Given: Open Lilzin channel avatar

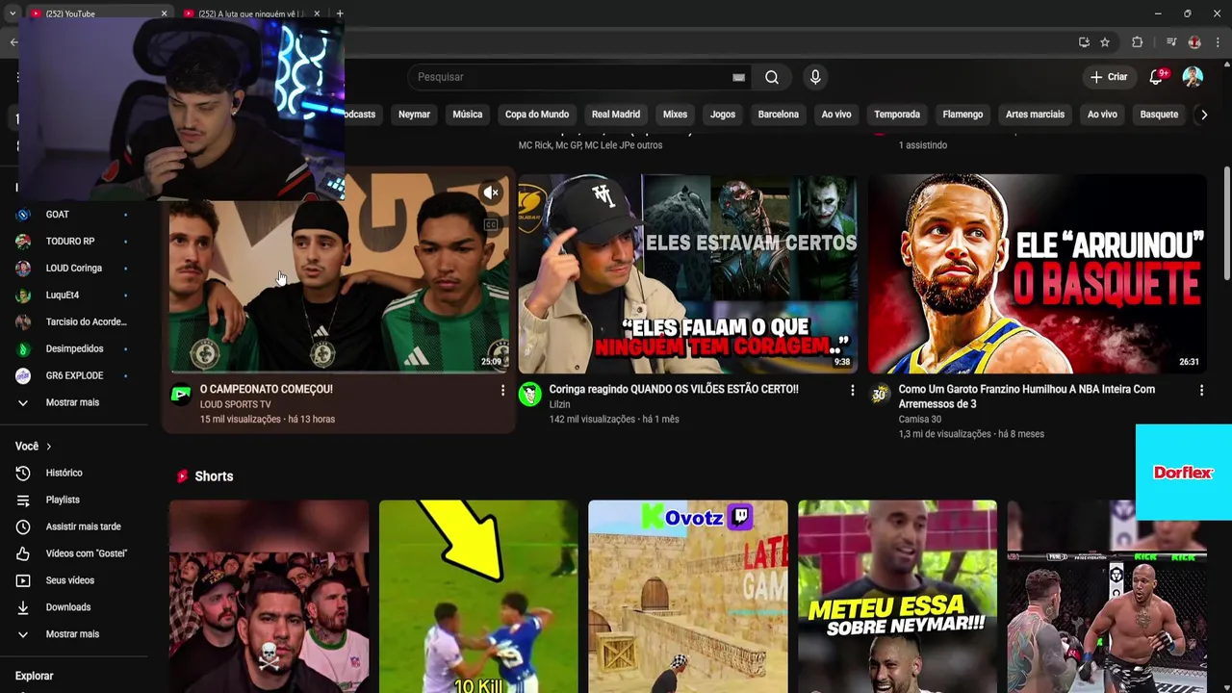Looking at the screenshot, I should [530, 394].
